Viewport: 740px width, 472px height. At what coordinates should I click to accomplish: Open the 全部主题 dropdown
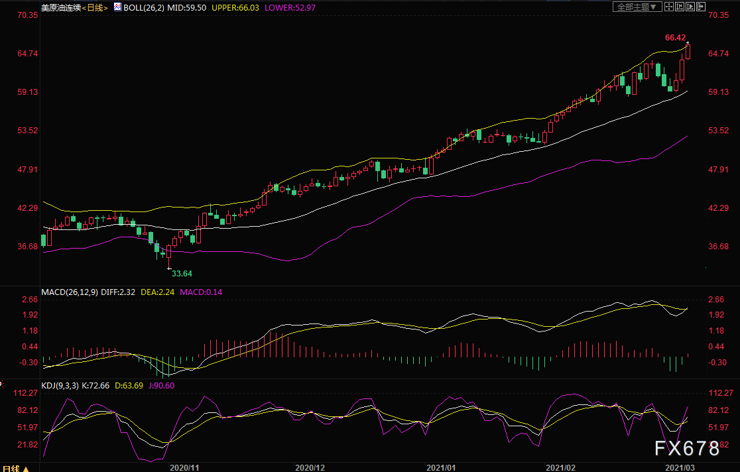638,7
